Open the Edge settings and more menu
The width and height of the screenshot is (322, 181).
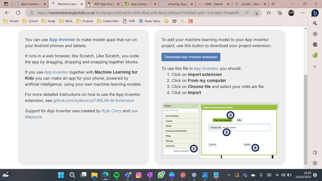(x=303, y=13)
